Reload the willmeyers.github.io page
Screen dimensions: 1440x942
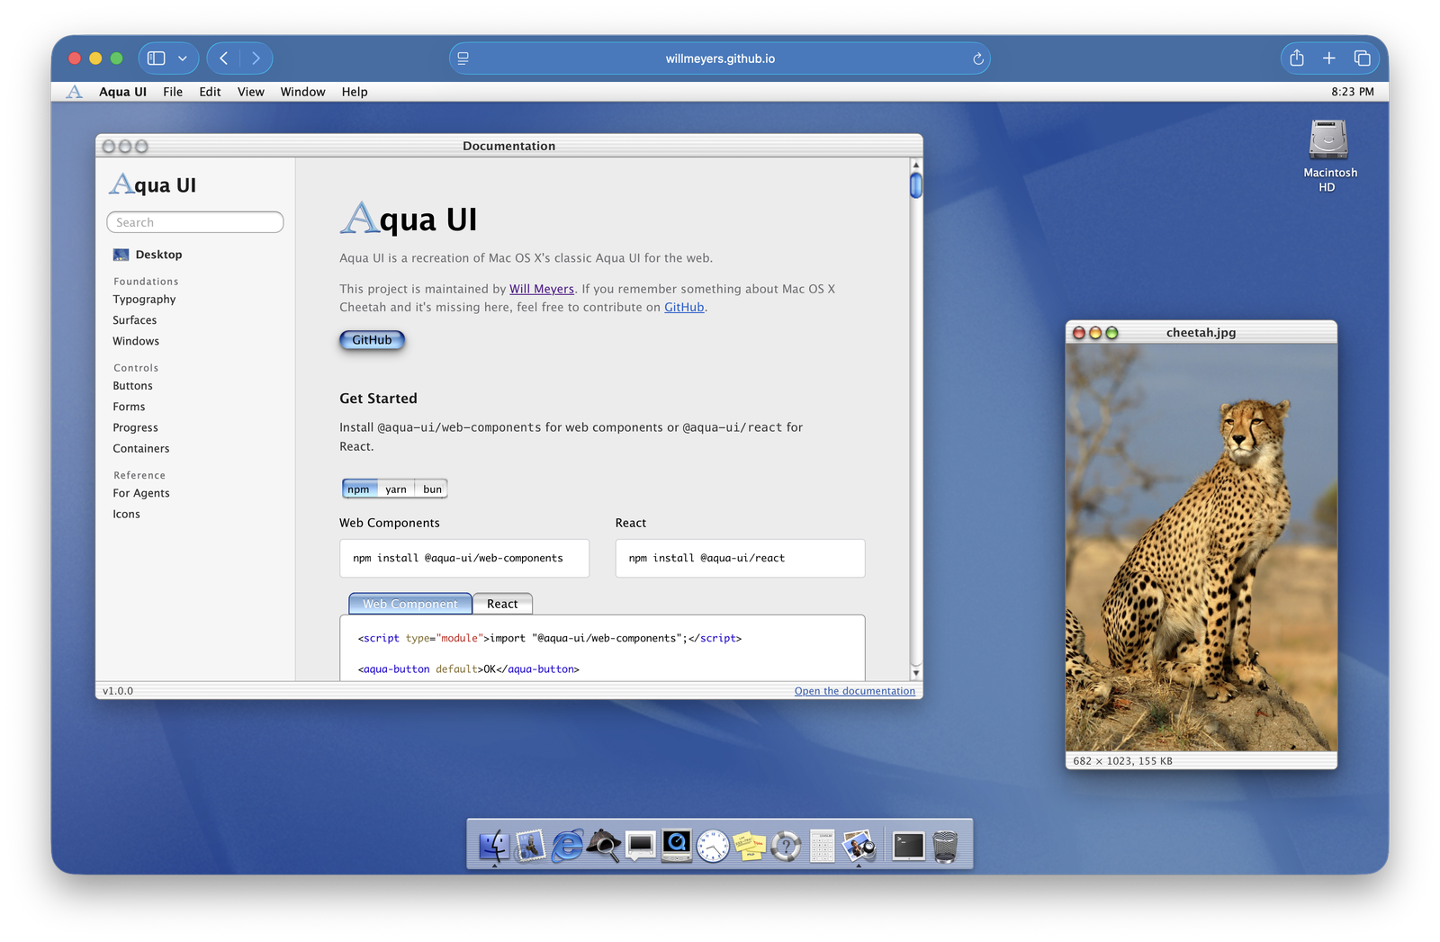[977, 59]
